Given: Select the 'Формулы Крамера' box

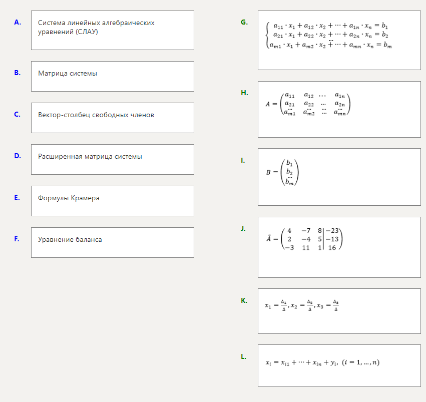Looking at the screenshot, I should (112, 201).
